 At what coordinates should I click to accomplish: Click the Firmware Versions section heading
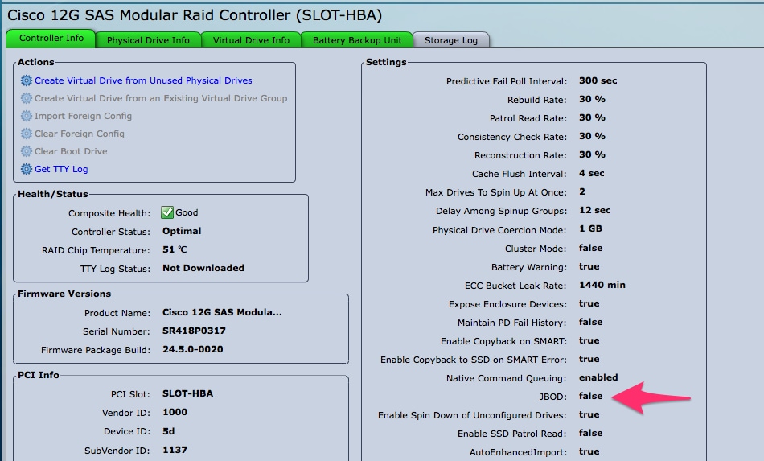[x=64, y=294]
